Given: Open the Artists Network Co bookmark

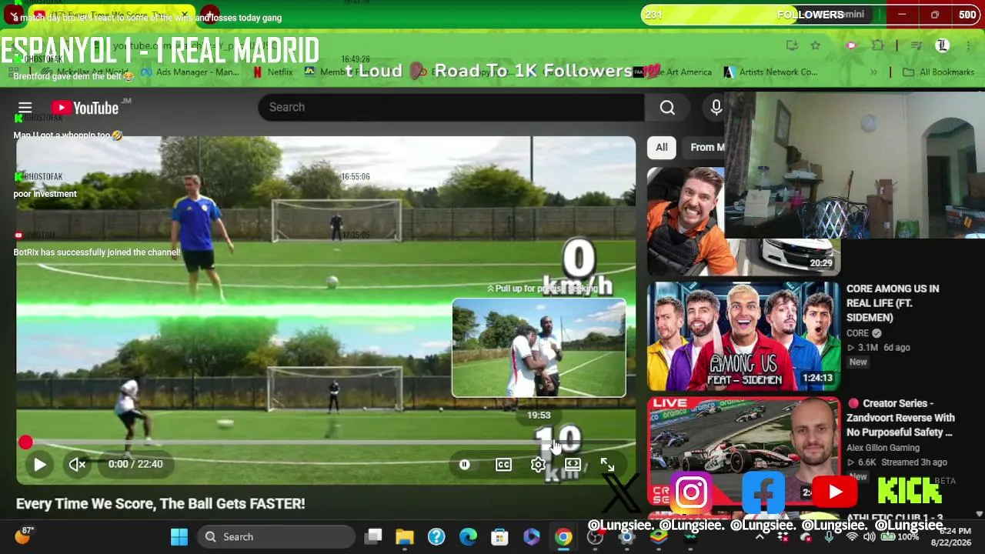Looking at the screenshot, I should point(770,72).
